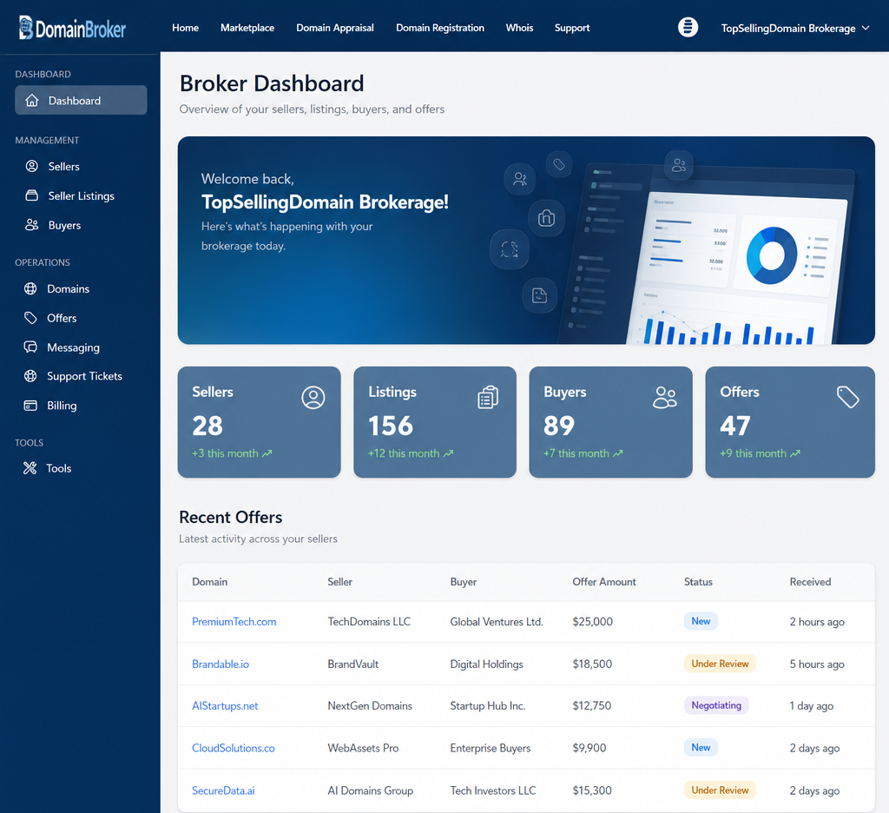Open the PremiumTech.com domain link

coord(234,622)
